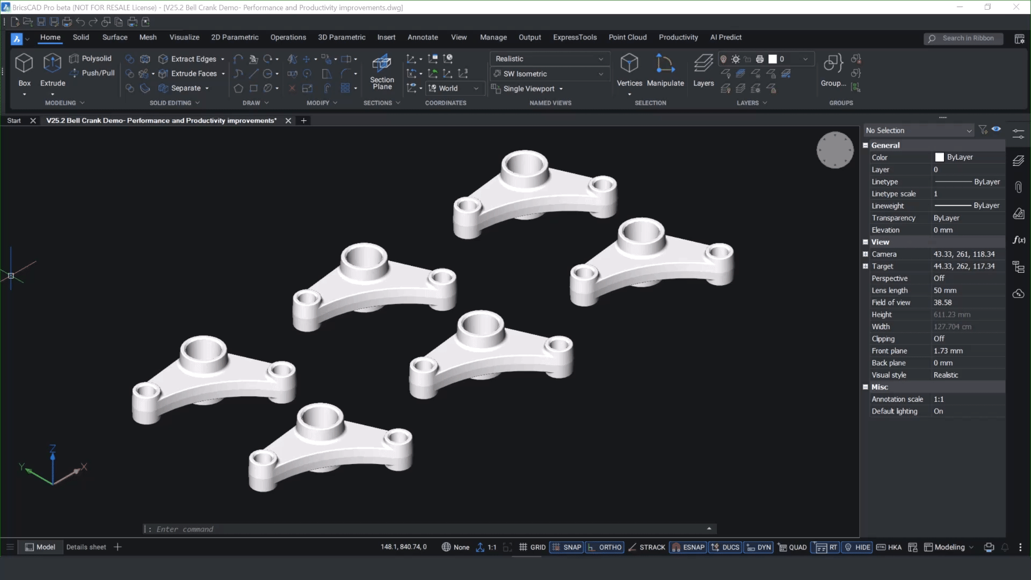The image size is (1031, 580).
Task: Open the Manipulate tool
Action: [x=665, y=71]
